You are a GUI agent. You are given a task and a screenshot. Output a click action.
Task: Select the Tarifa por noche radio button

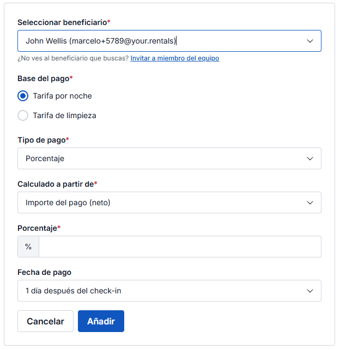click(x=23, y=96)
